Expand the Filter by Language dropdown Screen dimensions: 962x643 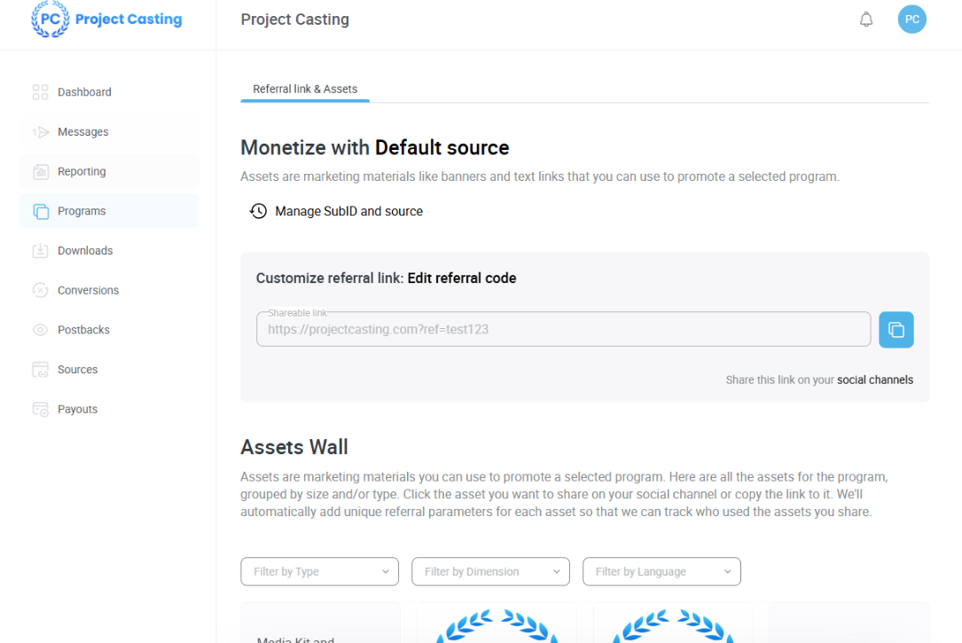point(661,572)
